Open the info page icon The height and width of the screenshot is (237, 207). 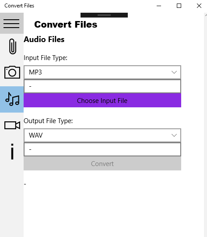pos(12,152)
